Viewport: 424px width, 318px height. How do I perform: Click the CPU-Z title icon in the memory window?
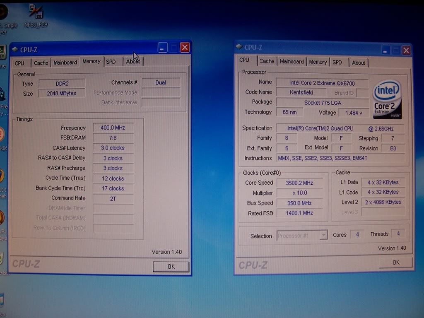point(15,49)
